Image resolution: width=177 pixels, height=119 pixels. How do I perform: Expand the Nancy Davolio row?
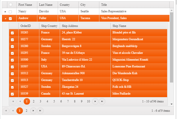pos(5,12)
